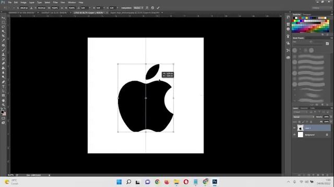Select the Magic Wand tool

(3, 31)
